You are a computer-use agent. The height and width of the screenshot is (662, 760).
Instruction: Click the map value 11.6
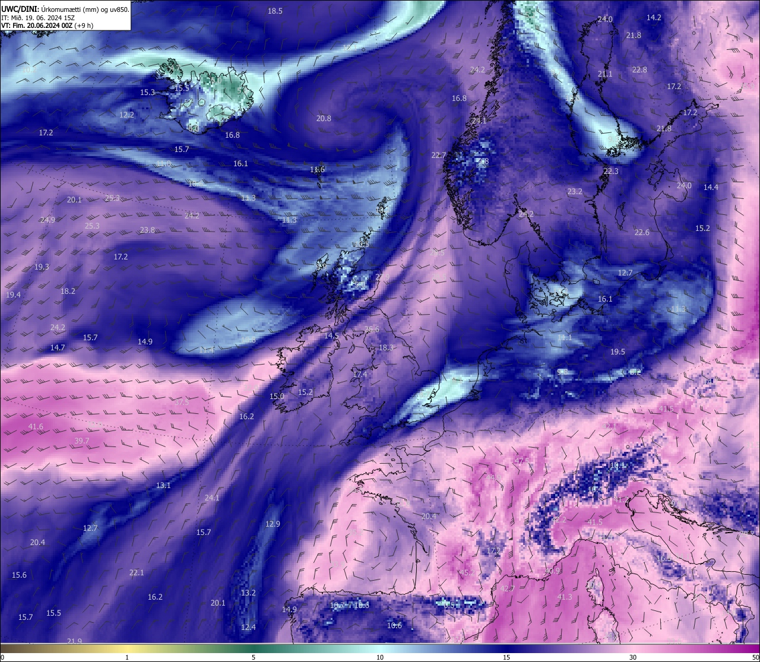click(x=318, y=169)
